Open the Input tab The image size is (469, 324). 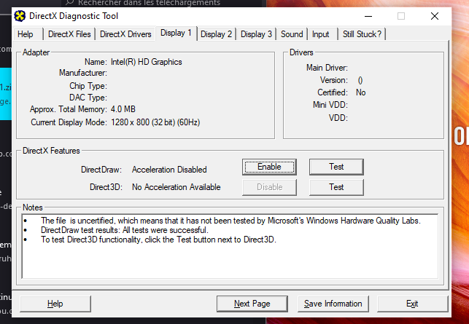pyautogui.click(x=321, y=34)
